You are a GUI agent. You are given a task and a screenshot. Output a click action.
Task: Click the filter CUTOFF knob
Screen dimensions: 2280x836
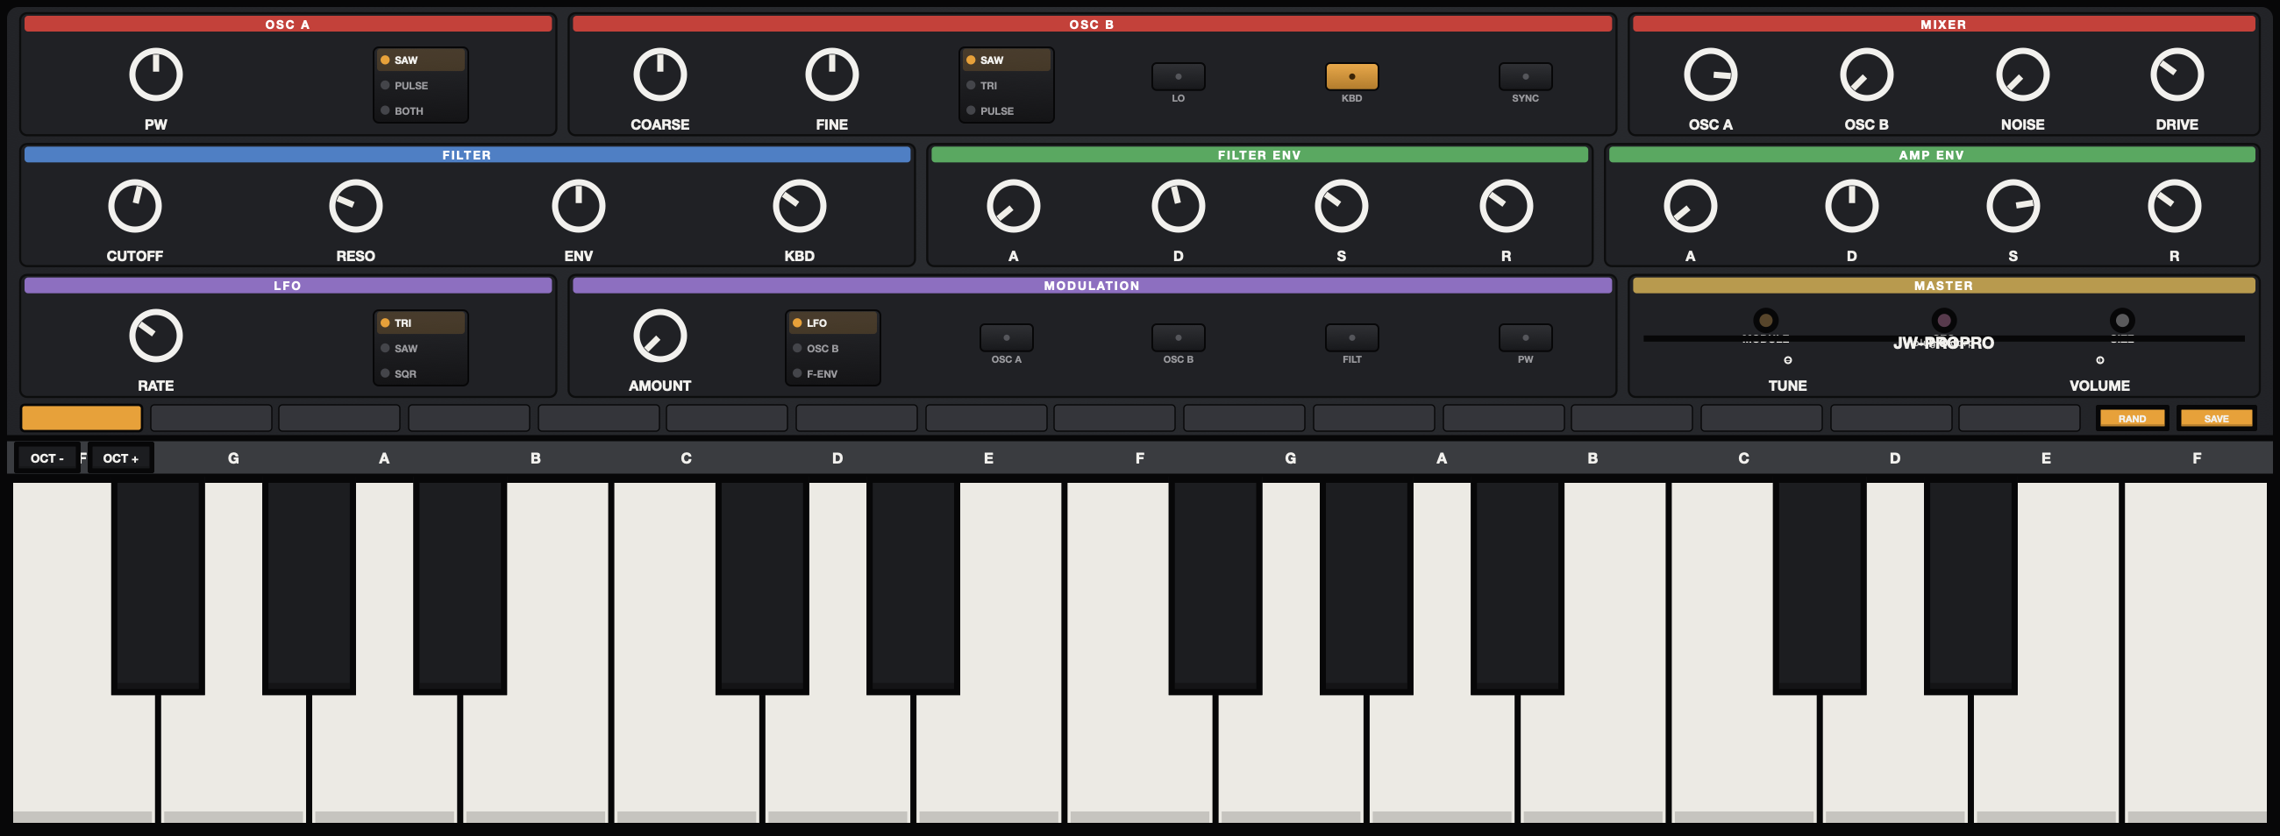[134, 205]
